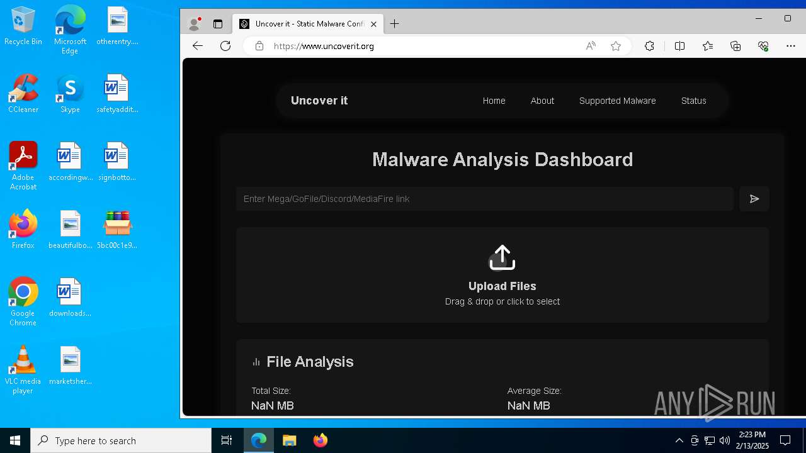Select the safetyaddit Word document
Image resolution: width=806 pixels, height=453 pixels.
pyautogui.click(x=117, y=94)
